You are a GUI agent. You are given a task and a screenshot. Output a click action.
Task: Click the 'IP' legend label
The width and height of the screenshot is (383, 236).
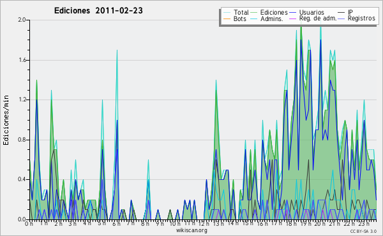[350, 12]
